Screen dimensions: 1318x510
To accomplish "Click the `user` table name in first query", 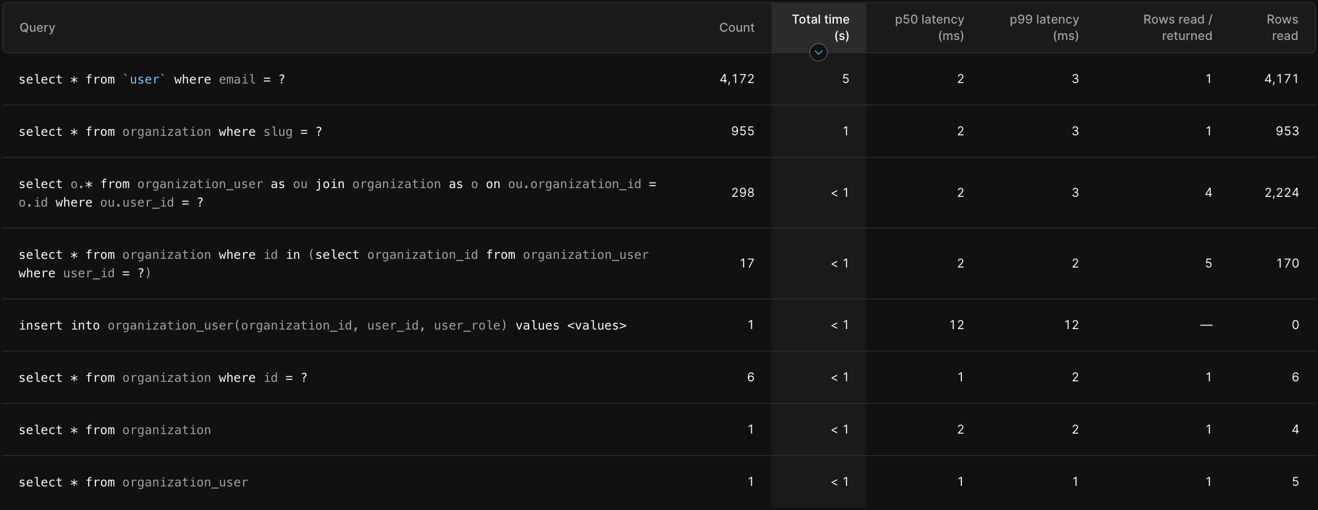I will pyautogui.click(x=144, y=79).
